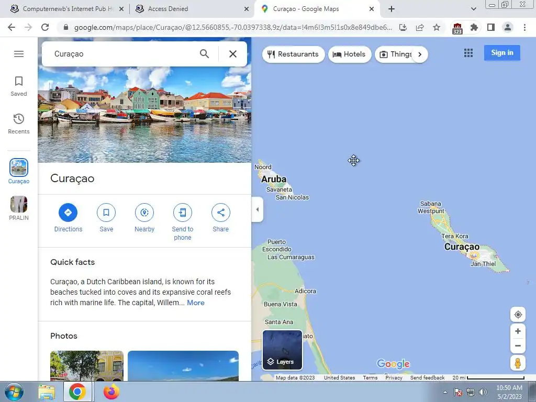536x402 pixels.
Task: Switch to the Access Denied tab
Action: 192,9
